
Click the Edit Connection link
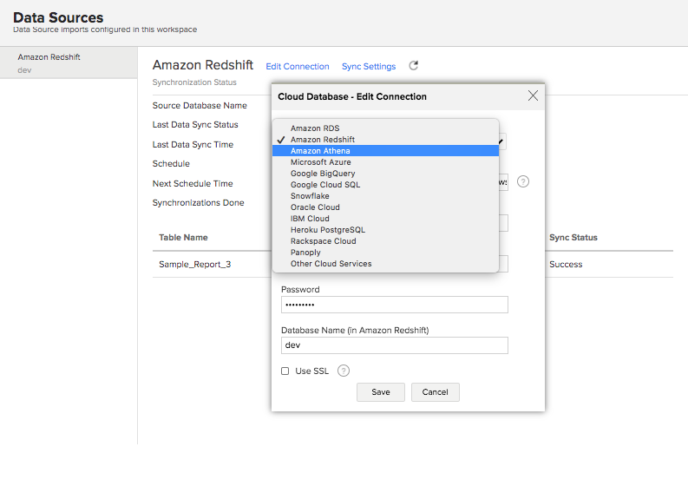tap(298, 66)
